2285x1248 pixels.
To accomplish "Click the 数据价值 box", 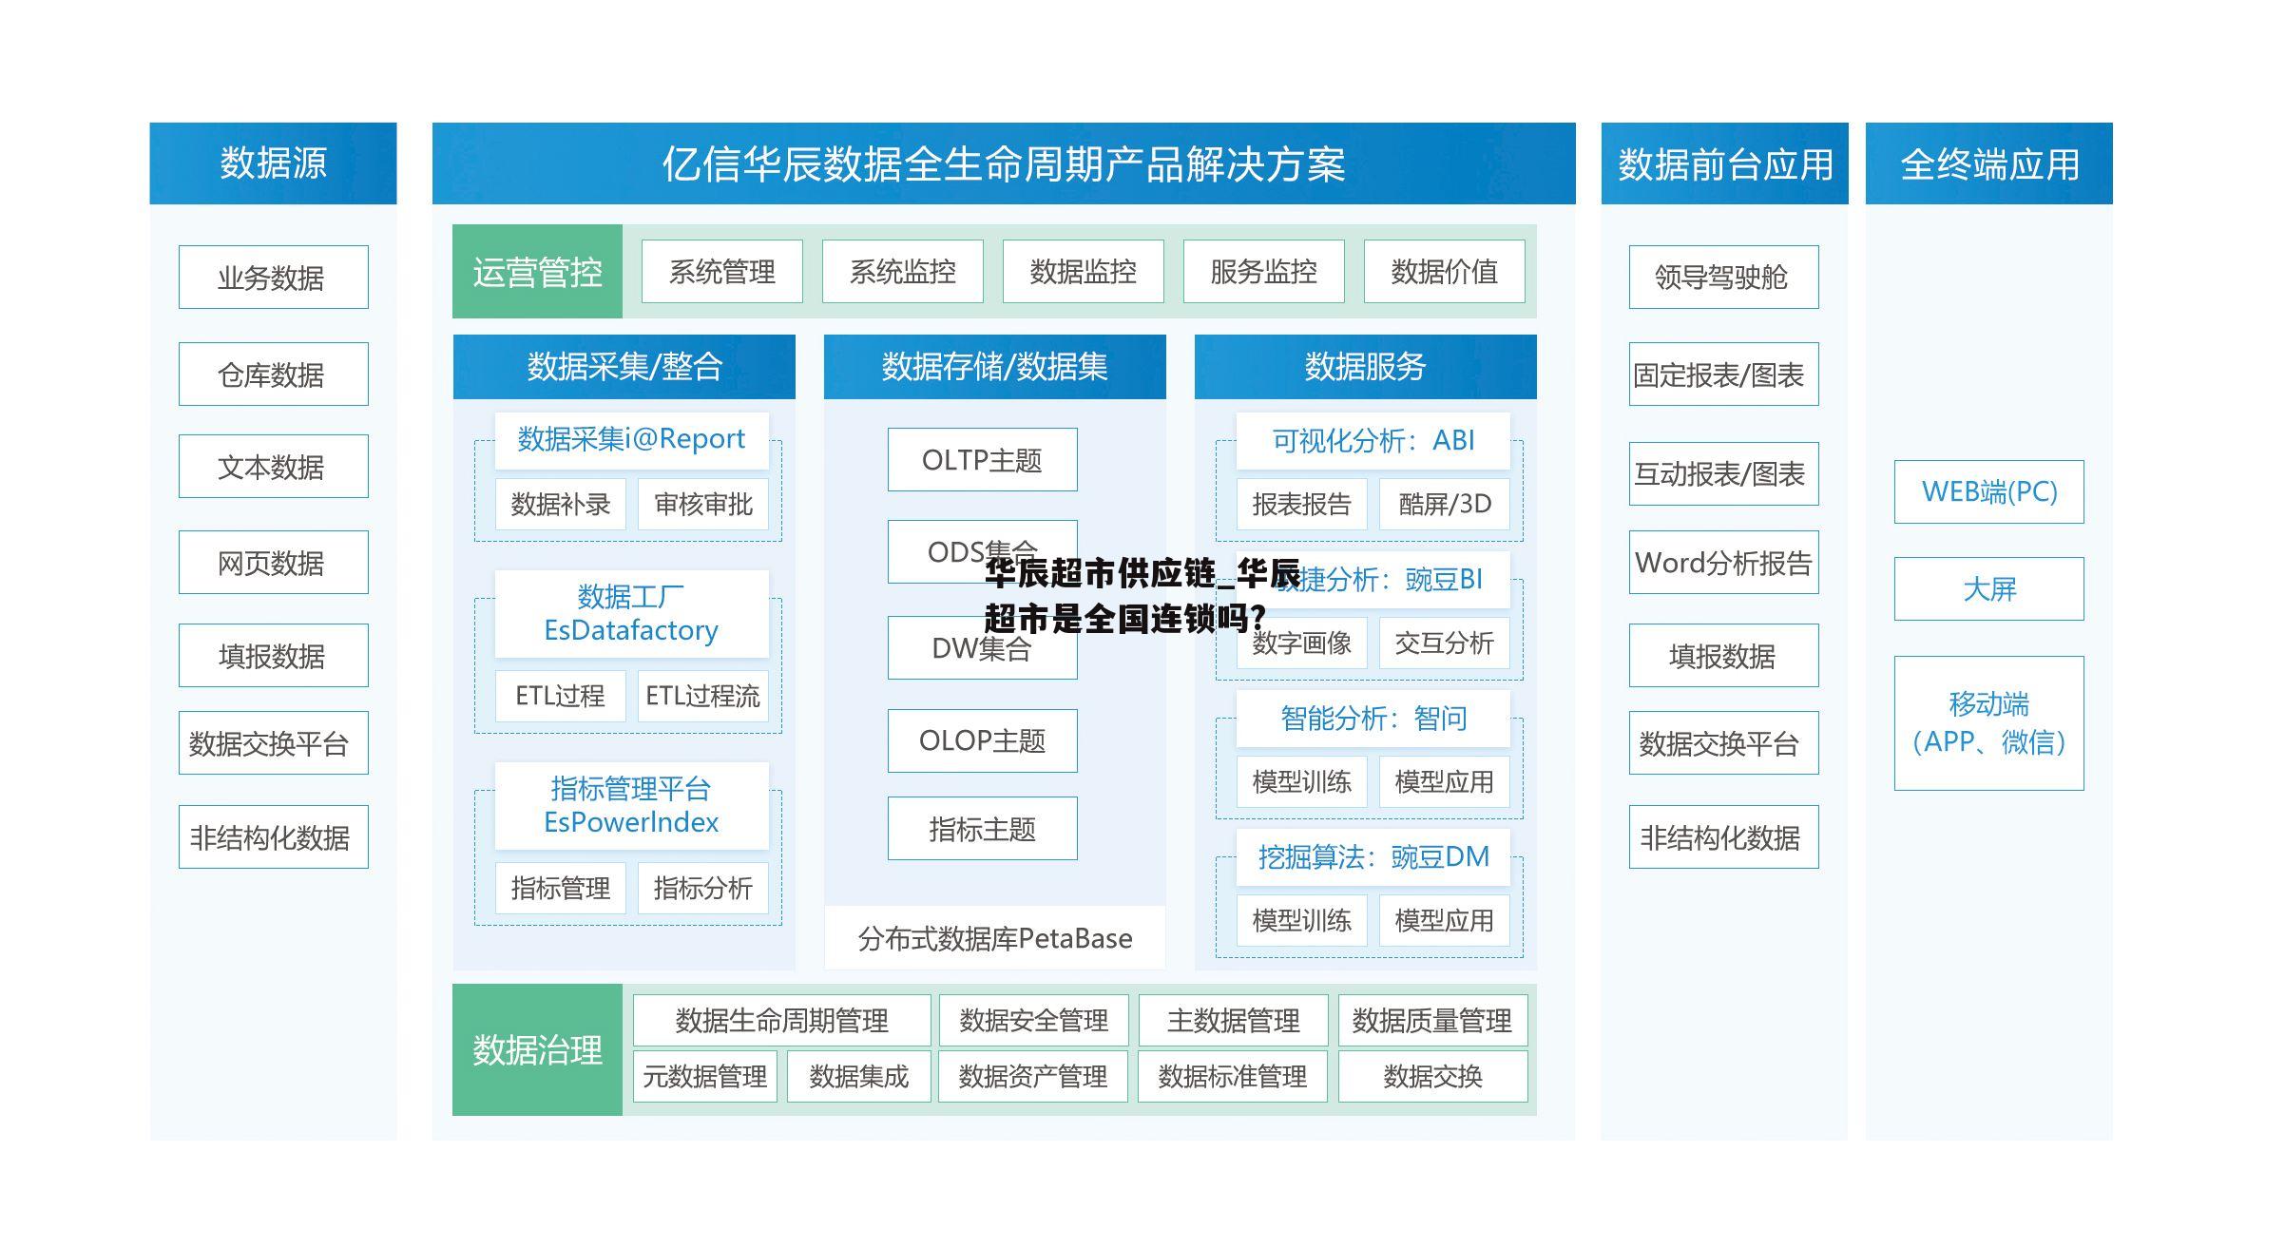I will coord(1445,271).
